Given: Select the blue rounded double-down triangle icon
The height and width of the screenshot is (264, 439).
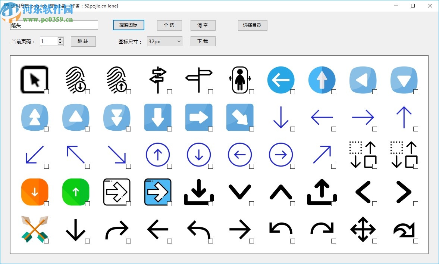Looking at the screenshot, I should click(x=117, y=117).
